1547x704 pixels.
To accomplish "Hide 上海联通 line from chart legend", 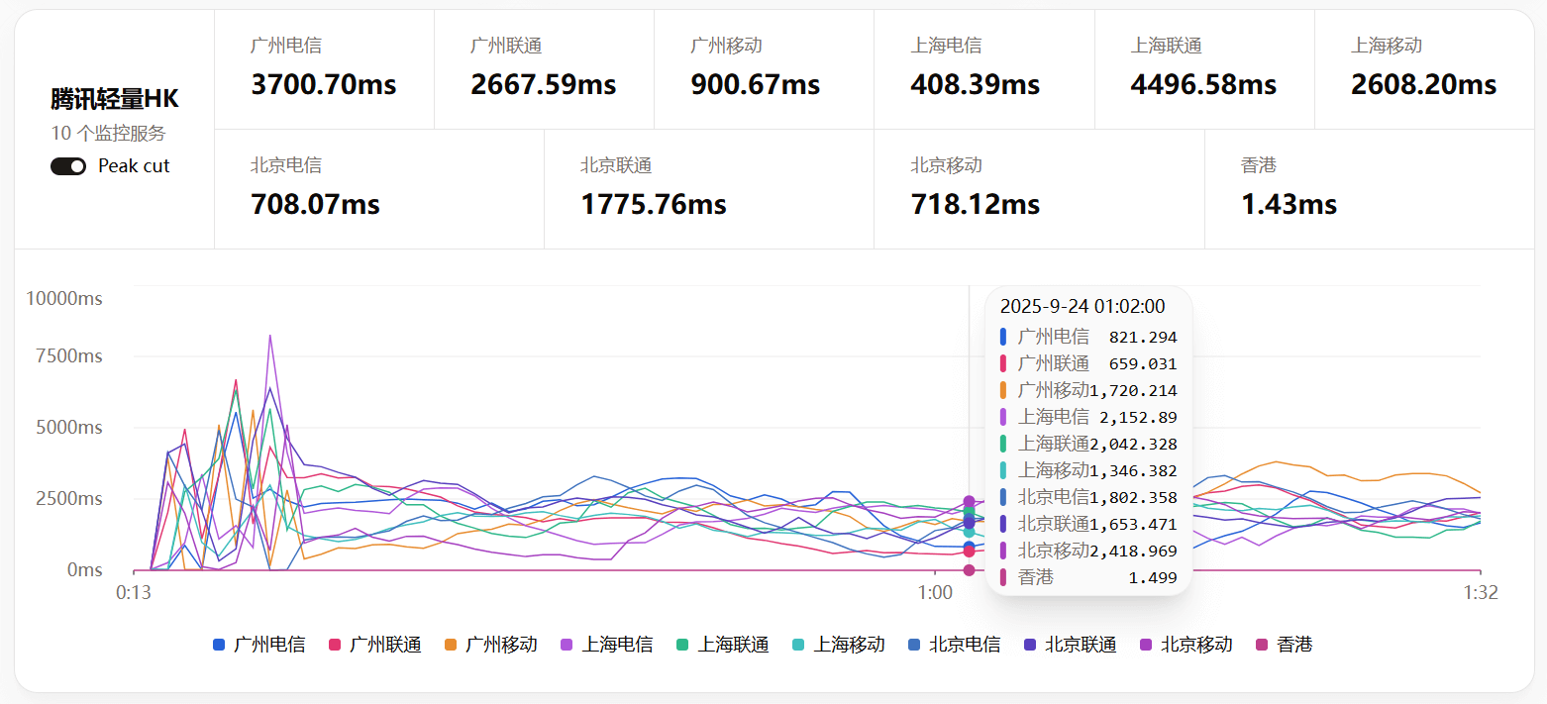I will pyautogui.click(x=723, y=645).
